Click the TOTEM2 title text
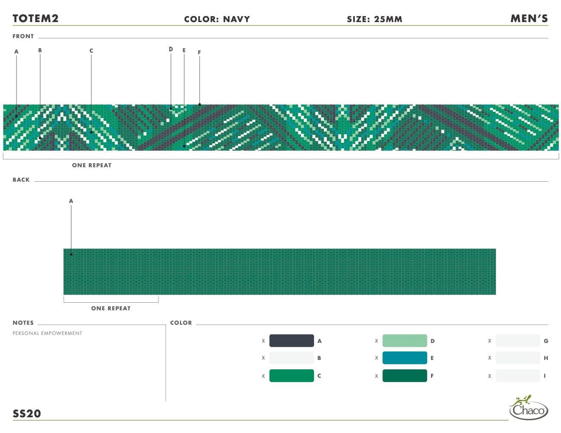The height and width of the screenshot is (433, 561). pos(36,19)
